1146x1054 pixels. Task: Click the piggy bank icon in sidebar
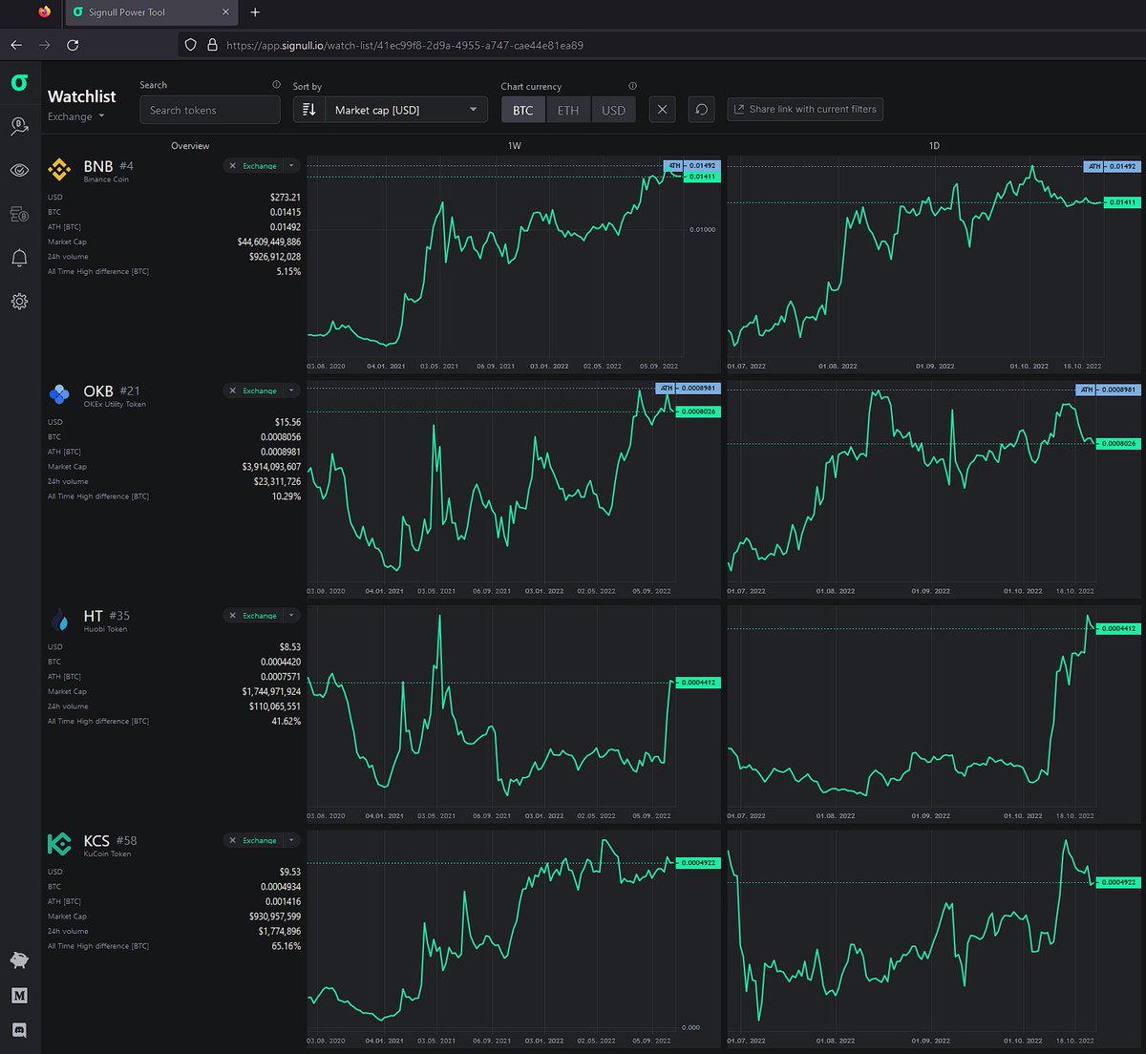pyautogui.click(x=19, y=960)
